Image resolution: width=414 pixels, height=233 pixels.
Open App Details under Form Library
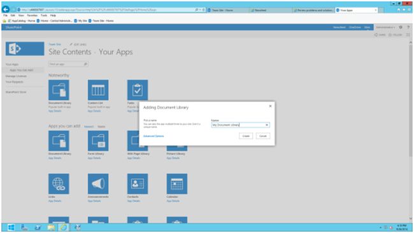pos(94,158)
